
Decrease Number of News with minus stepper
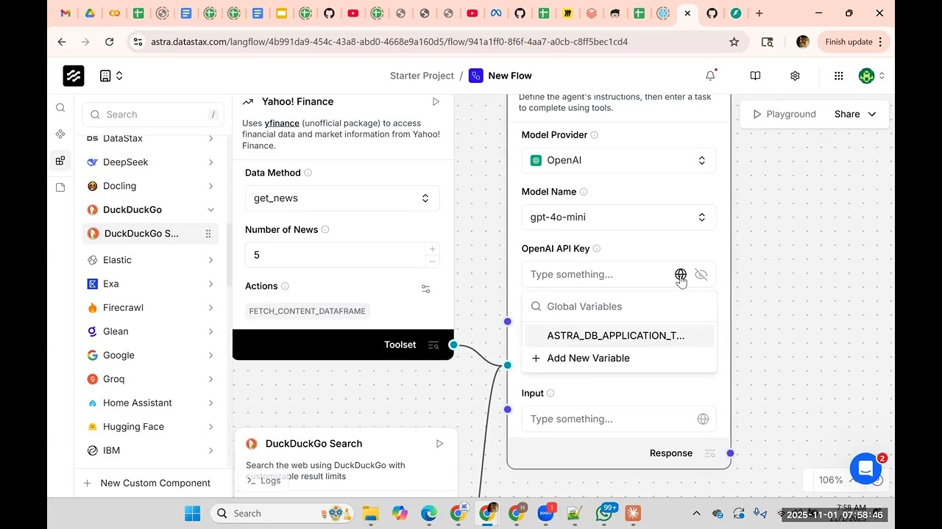432,262
